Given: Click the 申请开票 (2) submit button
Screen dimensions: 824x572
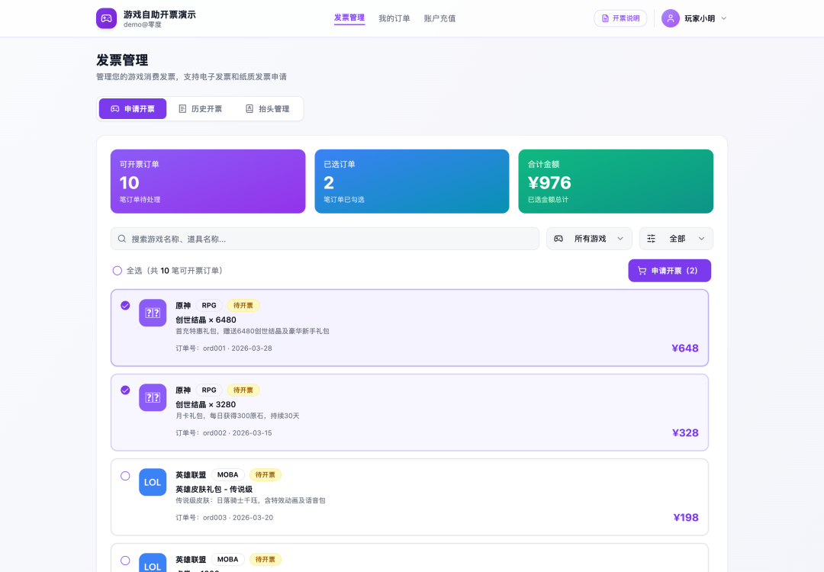Looking at the screenshot, I should tap(670, 271).
